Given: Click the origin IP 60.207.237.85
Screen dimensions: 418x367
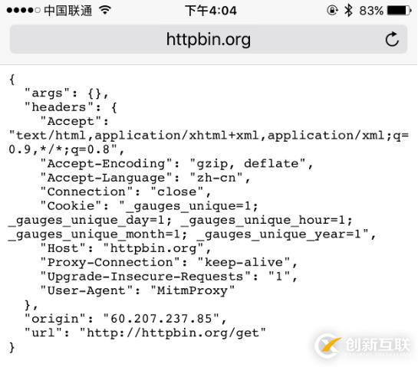Looking at the screenshot, I should 161,319.
